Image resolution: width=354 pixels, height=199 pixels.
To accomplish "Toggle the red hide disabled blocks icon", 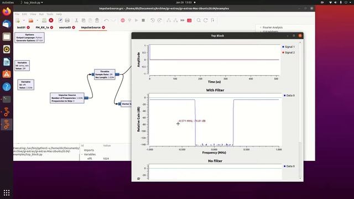I will 189,20.
